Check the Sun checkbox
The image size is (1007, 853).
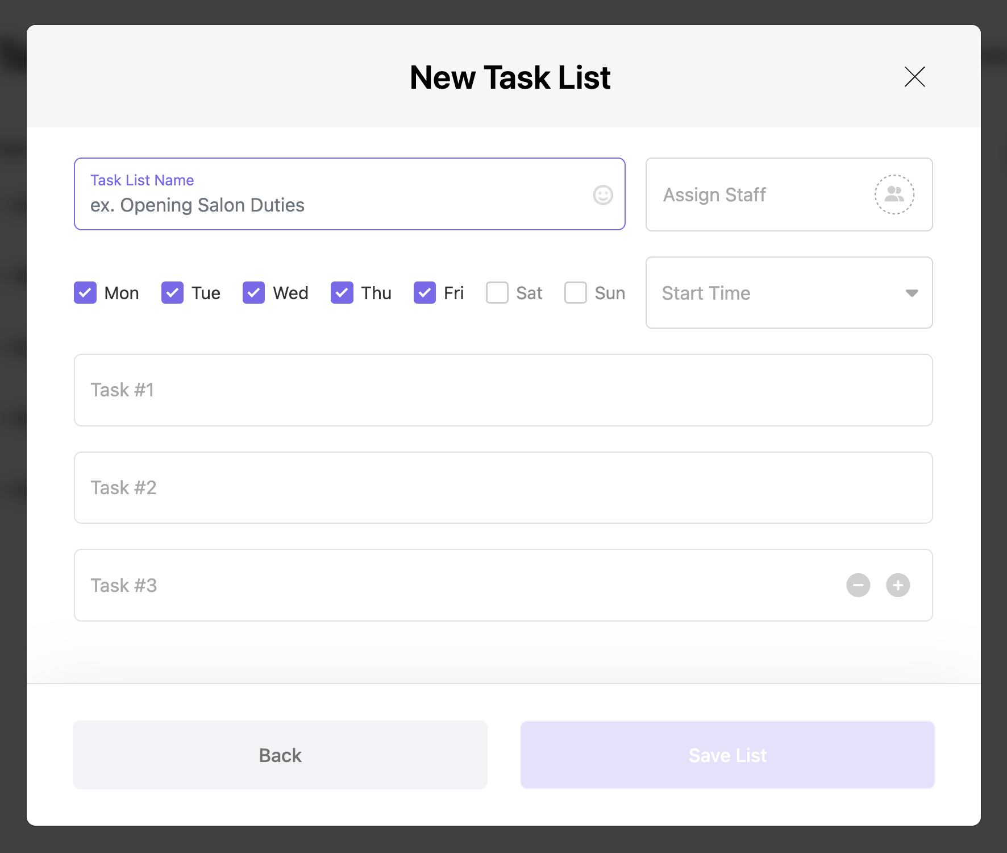(576, 293)
